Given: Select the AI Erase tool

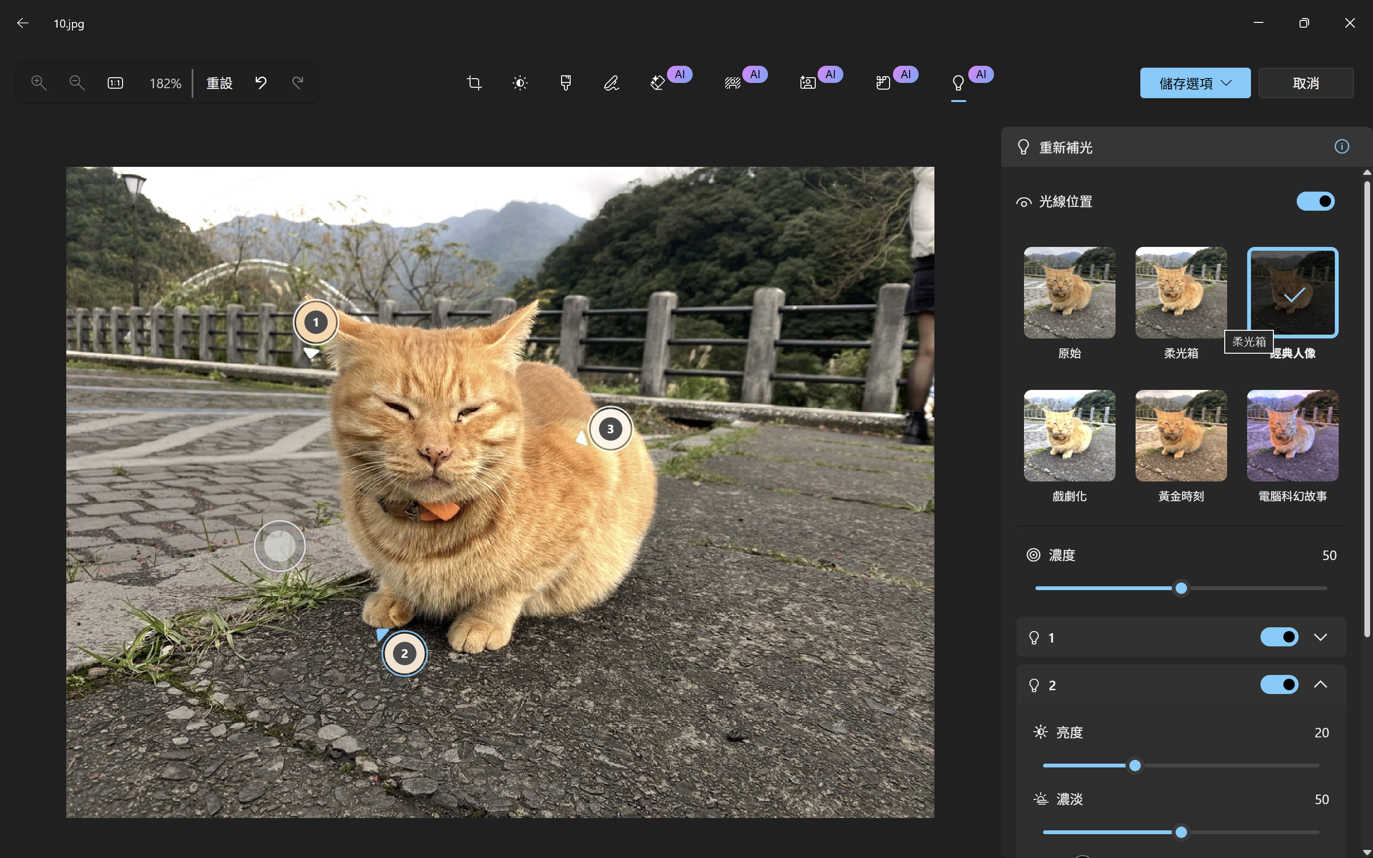Looking at the screenshot, I should point(657,83).
